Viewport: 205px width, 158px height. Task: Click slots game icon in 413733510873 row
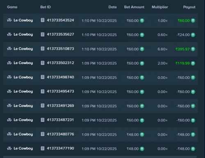click(9, 49)
